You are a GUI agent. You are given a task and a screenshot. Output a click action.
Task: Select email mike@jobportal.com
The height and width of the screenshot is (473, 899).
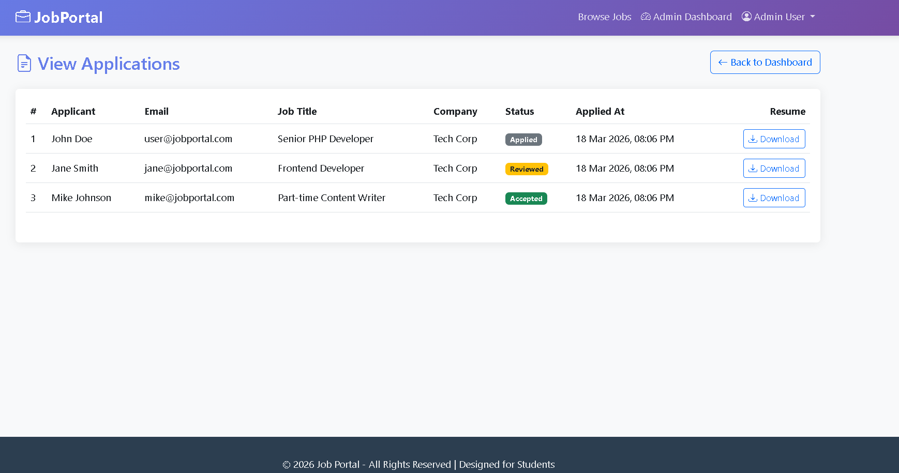[x=189, y=198]
